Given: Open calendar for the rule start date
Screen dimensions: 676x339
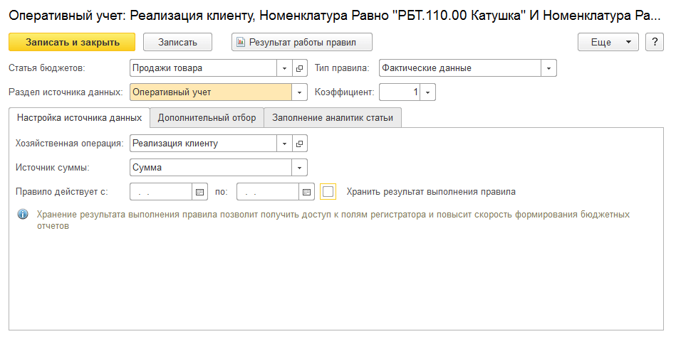Looking at the screenshot, I should tap(199, 192).
